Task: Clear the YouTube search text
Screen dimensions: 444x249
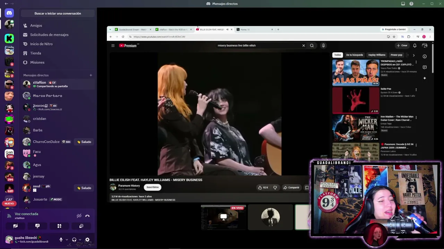Action: click(x=304, y=46)
